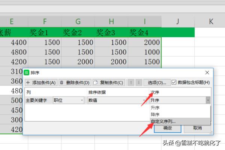The image size is (225, 150).
Task: Click the Copy Condition (复制条件) button
Action: (x=108, y=82)
